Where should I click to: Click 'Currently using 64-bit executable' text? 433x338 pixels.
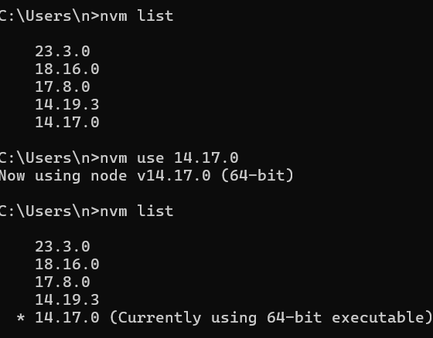[x=271, y=318]
